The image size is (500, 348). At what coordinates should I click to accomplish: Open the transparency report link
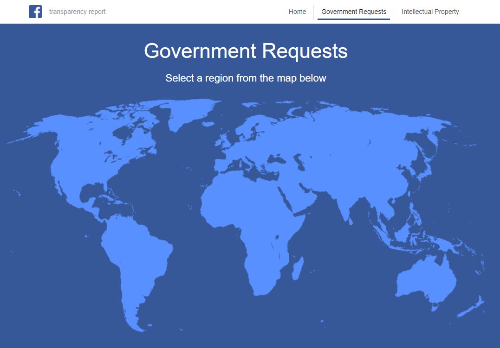(77, 12)
